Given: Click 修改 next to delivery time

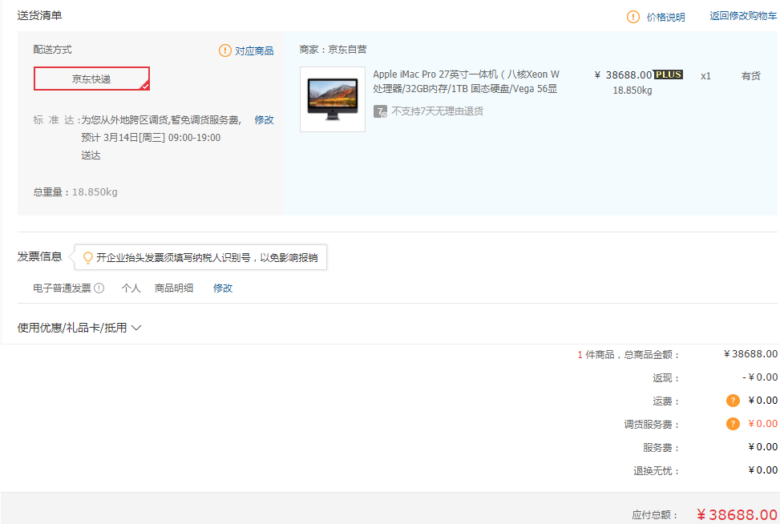Looking at the screenshot, I should click(x=265, y=120).
